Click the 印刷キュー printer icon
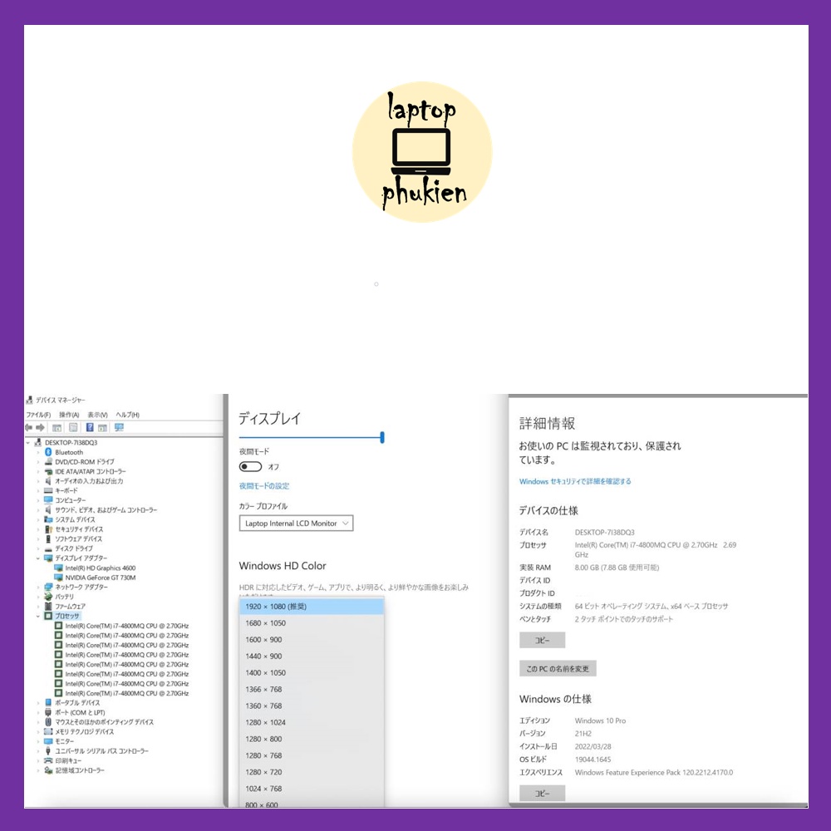 (48, 760)
